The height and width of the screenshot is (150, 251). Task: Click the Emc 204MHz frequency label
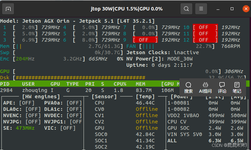[x=25, y=59]
